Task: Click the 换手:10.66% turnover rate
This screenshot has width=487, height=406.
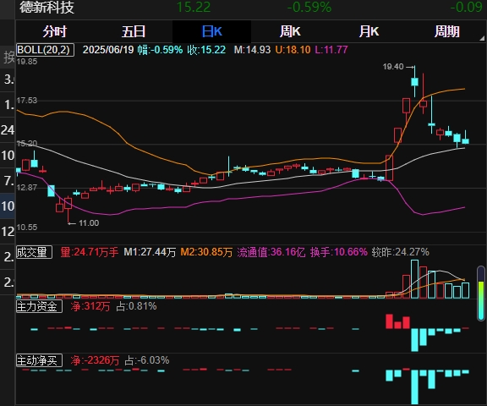Action: [338, 252]
